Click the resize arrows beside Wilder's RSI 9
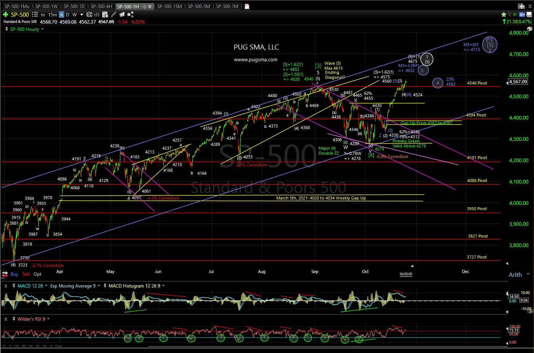The width and height of the screenshot is (534, 353). tap(14, 319)
